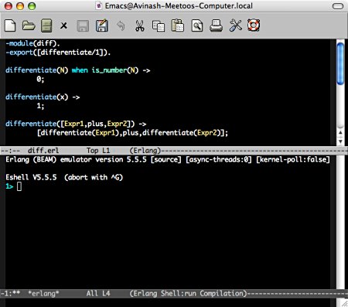
Task: Click the differentiate(x) -> line
Action: point(43,97)
